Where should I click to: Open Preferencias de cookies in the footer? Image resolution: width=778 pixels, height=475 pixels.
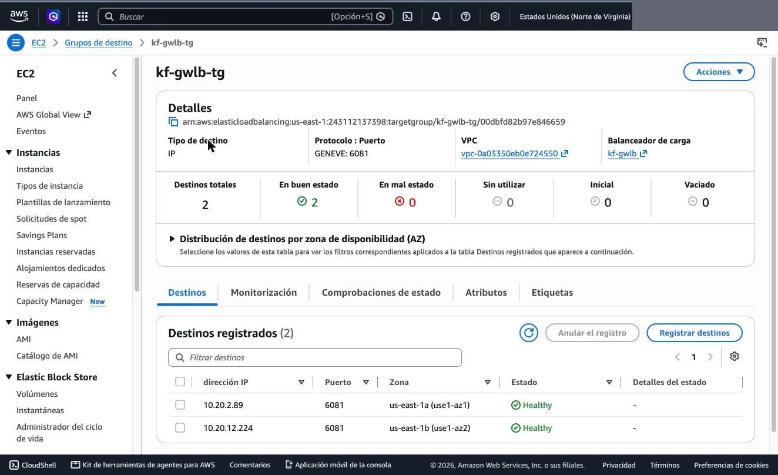732,465
